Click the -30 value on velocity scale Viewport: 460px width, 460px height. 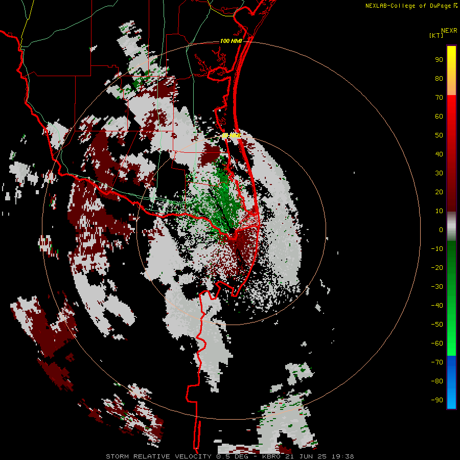(x=437, y=287)
